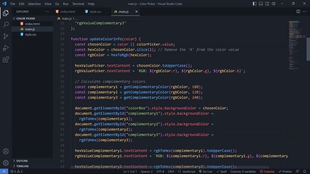Open the Manage gear icon
Screen dimensions: 310x174
point(6,163)
